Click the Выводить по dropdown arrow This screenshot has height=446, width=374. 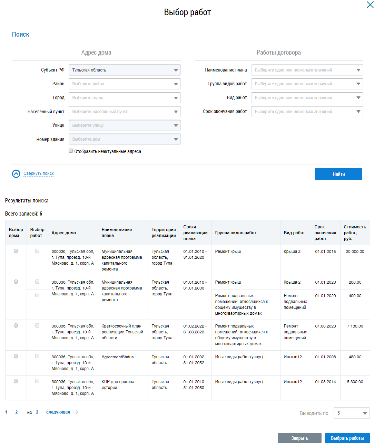[x=365, y=413]
